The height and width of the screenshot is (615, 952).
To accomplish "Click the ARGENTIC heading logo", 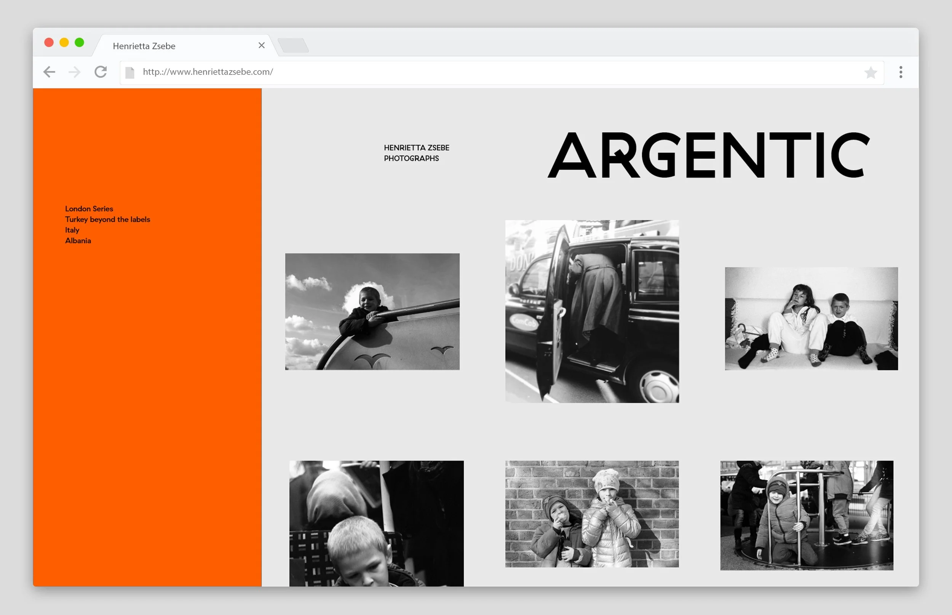I will coord(708,155).
